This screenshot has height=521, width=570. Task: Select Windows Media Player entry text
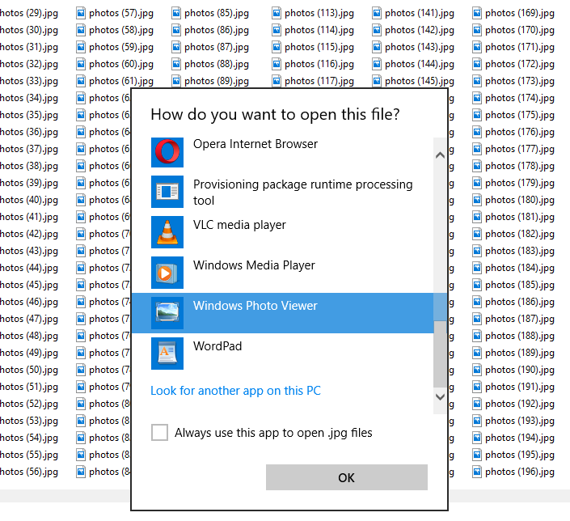pyautogui.click(x=254, y=265)
